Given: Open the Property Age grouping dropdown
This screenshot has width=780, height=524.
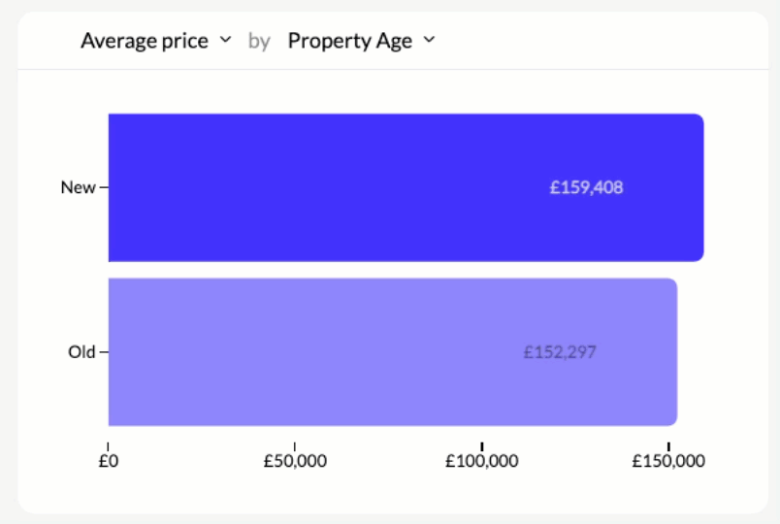Looking at the screenshot, I should click(349, 41).
